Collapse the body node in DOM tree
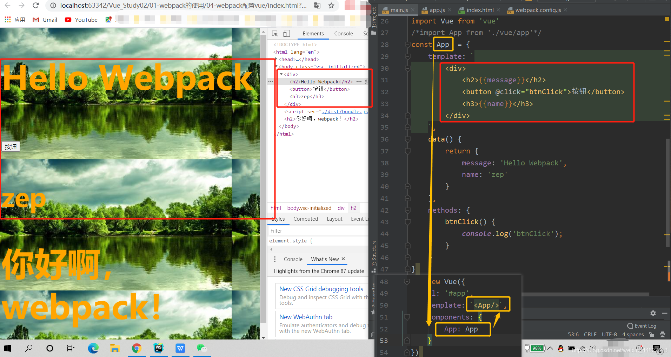The image size is (671, 357). pyautogui.click(x=276, y=67)
